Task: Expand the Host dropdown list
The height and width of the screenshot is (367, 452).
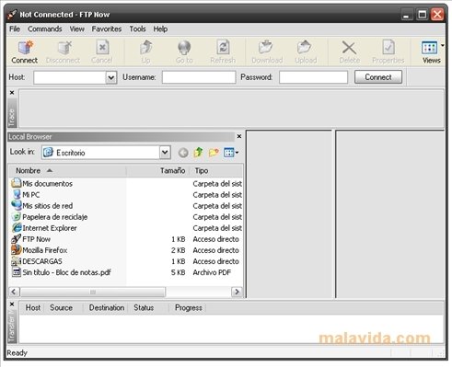Action: [111, 77]
